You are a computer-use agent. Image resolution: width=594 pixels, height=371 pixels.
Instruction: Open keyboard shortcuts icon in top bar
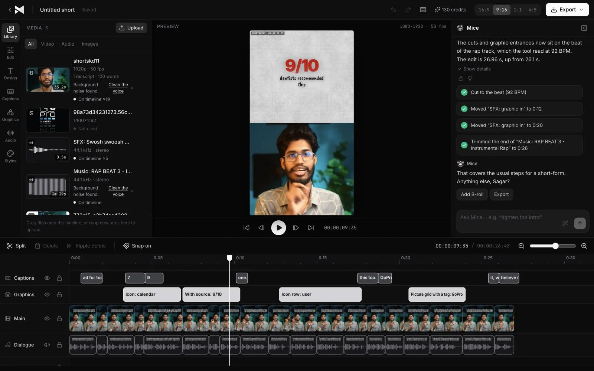coord(423,10)
